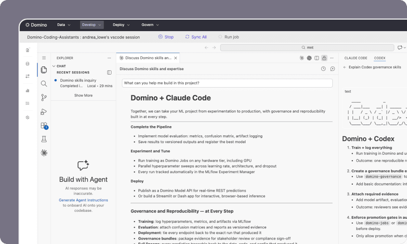Open the Deploy dropdown menu
Image resolution: width=407 pixels, height=244 pixels.
(x=121, y=25)
